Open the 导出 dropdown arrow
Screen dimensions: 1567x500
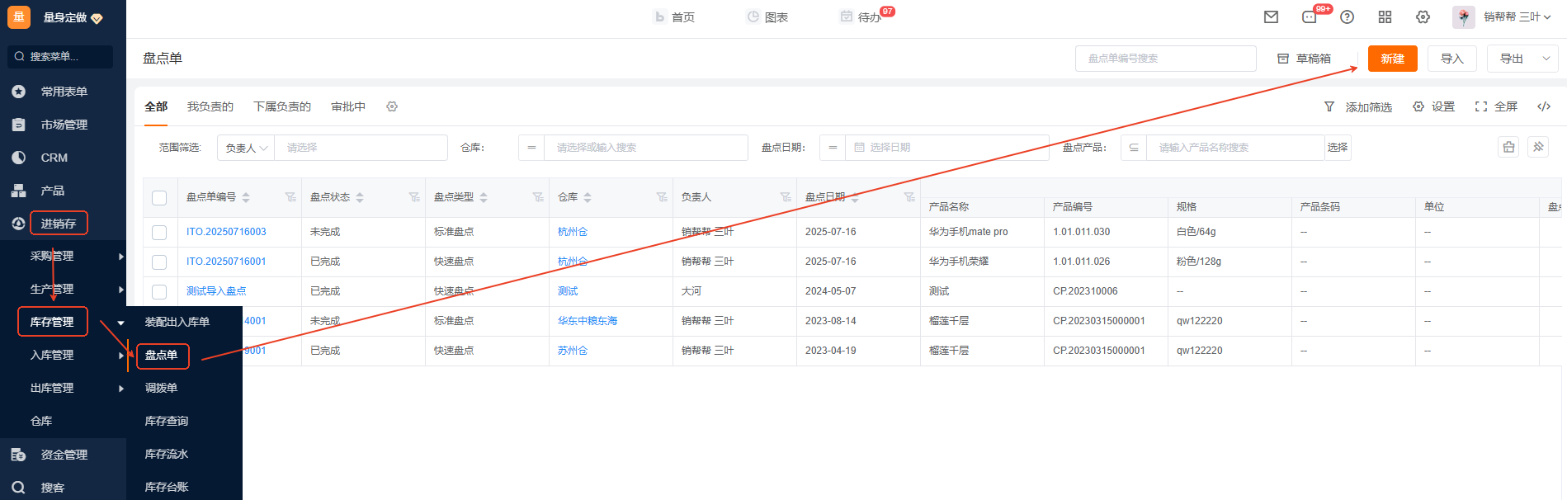(x=1546, y=59)
